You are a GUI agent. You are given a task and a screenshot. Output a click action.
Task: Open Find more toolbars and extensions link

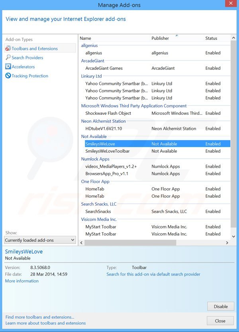pos(40,317)
